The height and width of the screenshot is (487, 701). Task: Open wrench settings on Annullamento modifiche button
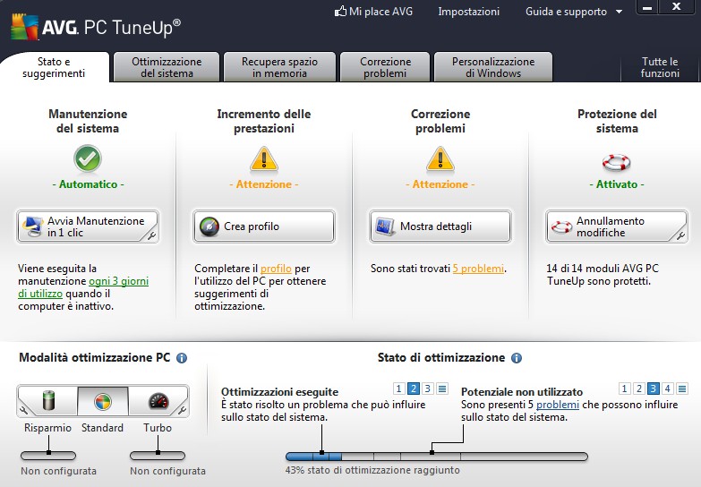pos(680,235)
